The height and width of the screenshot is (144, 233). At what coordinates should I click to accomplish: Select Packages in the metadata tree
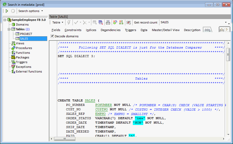tap(22, 57)
